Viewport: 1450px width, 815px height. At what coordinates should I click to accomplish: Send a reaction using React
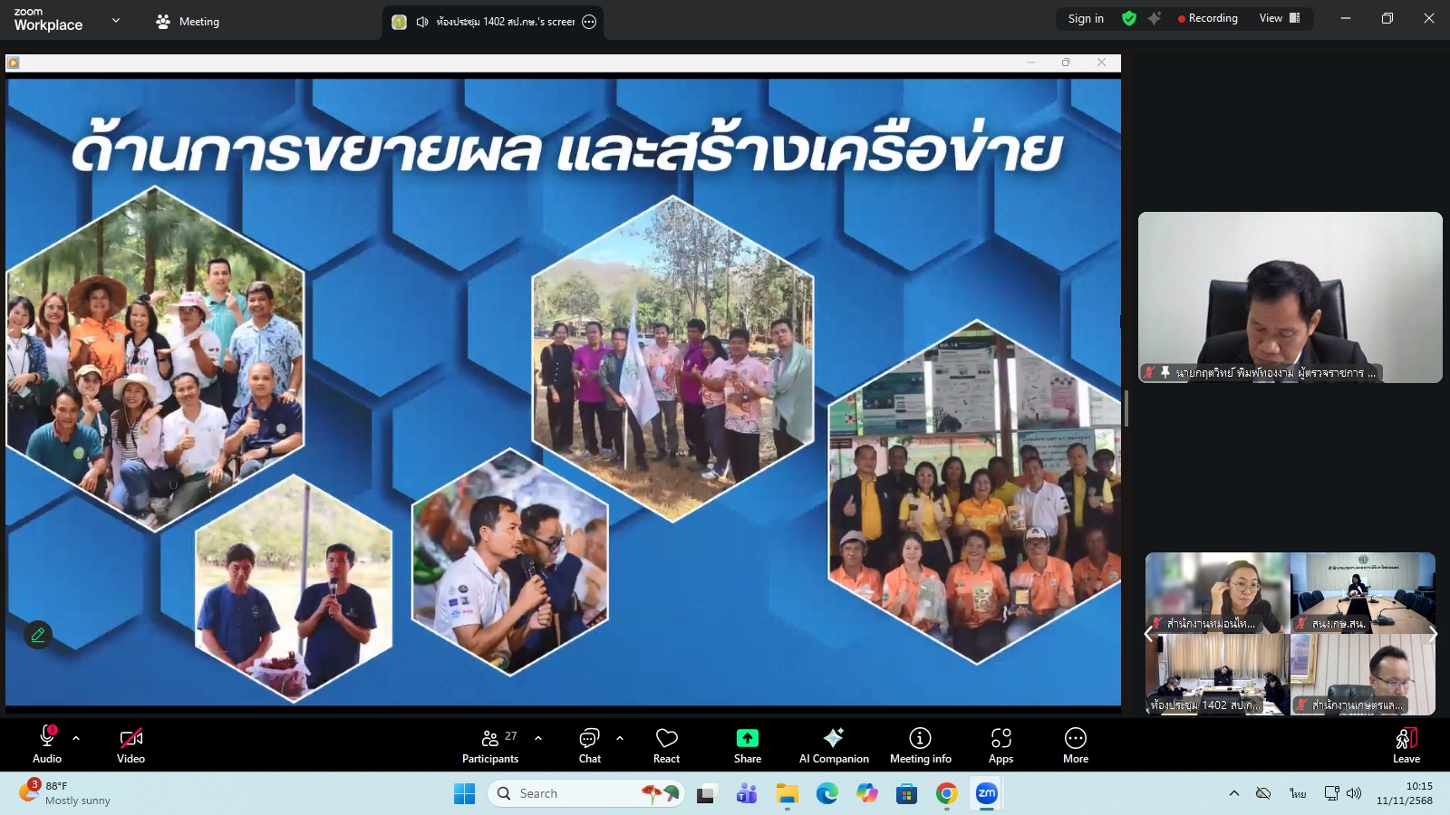pyautogui.click(x=666, y=744)
